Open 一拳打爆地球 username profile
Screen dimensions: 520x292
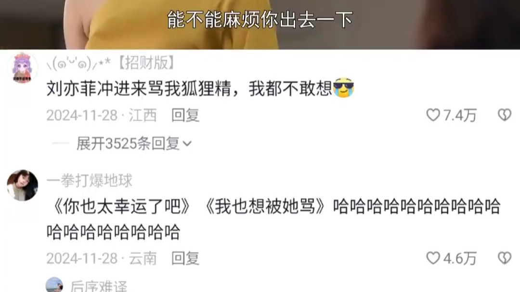click(x=89, y=180)
